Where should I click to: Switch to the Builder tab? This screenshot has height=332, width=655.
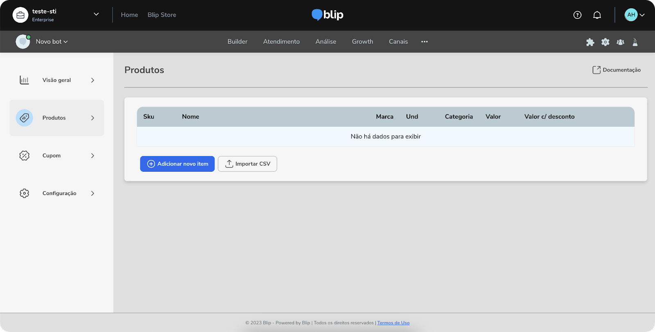tap(237, 42)
